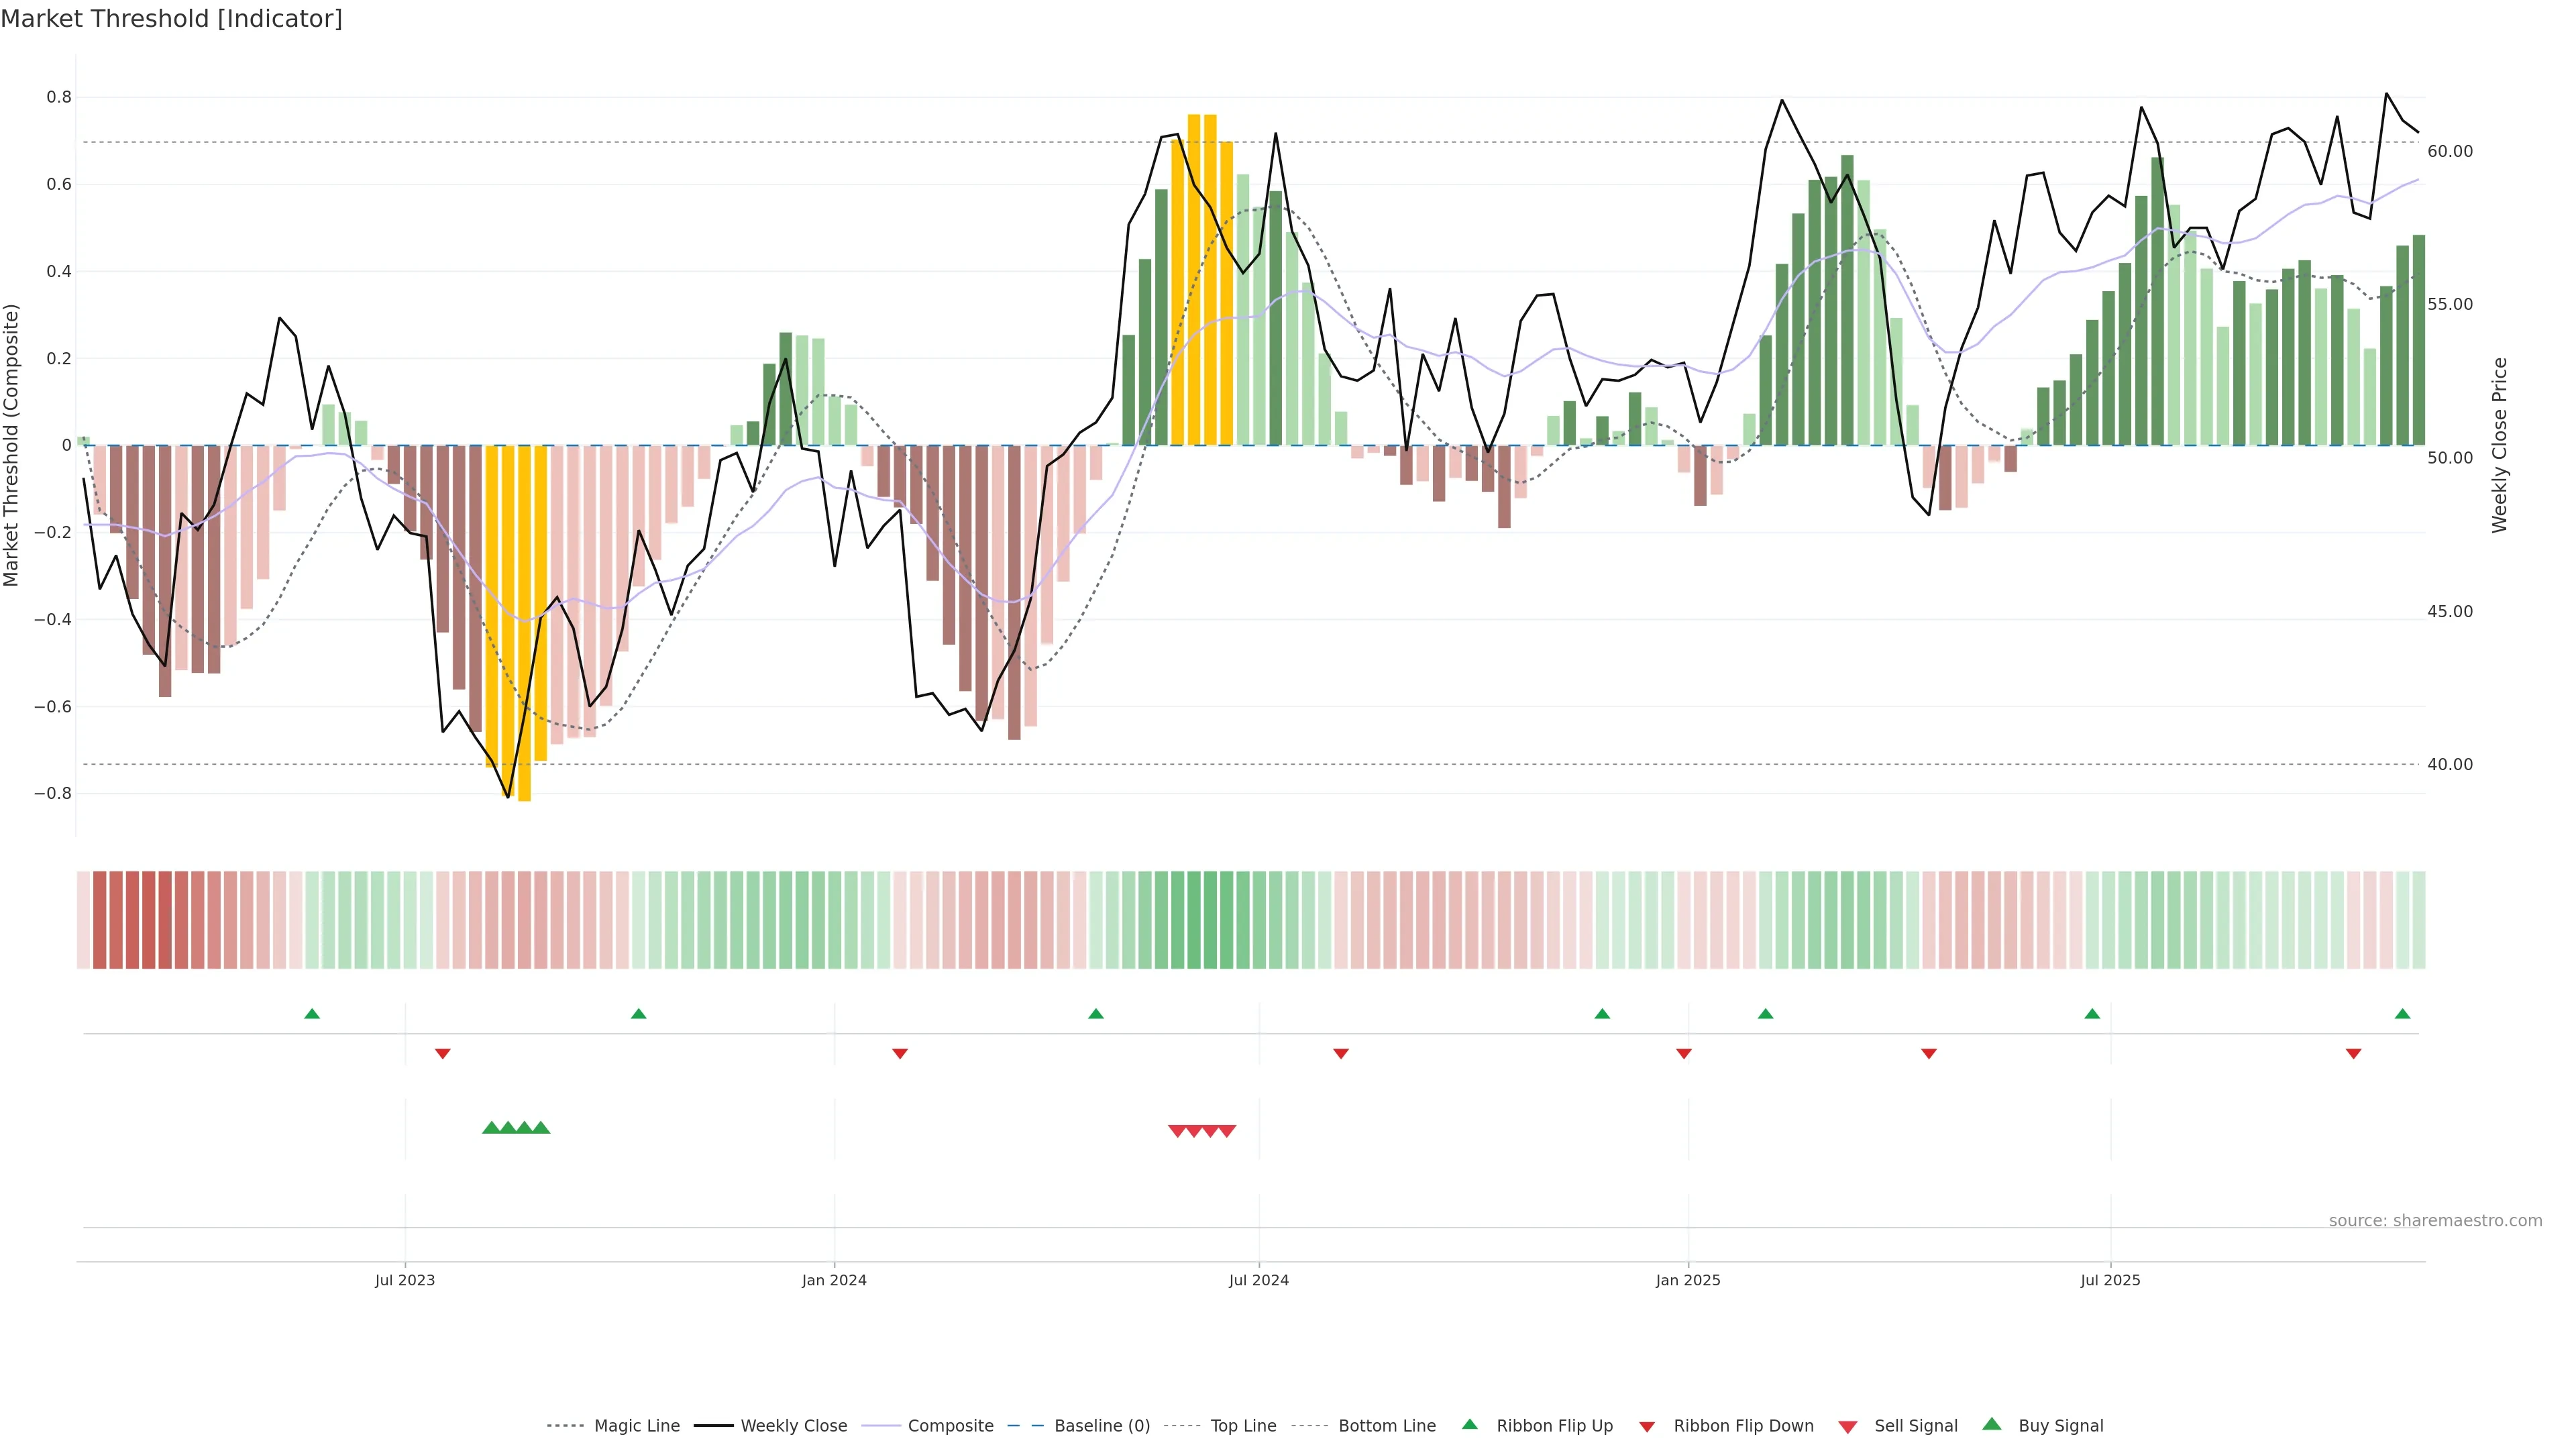Click the Market Threshold [Indicator] title
The height and width of the screenshot is (1449, 2576).
[171, 19]
